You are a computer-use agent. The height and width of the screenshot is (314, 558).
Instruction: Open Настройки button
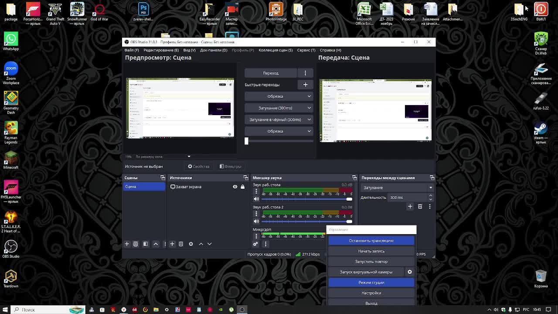(371, 293)
